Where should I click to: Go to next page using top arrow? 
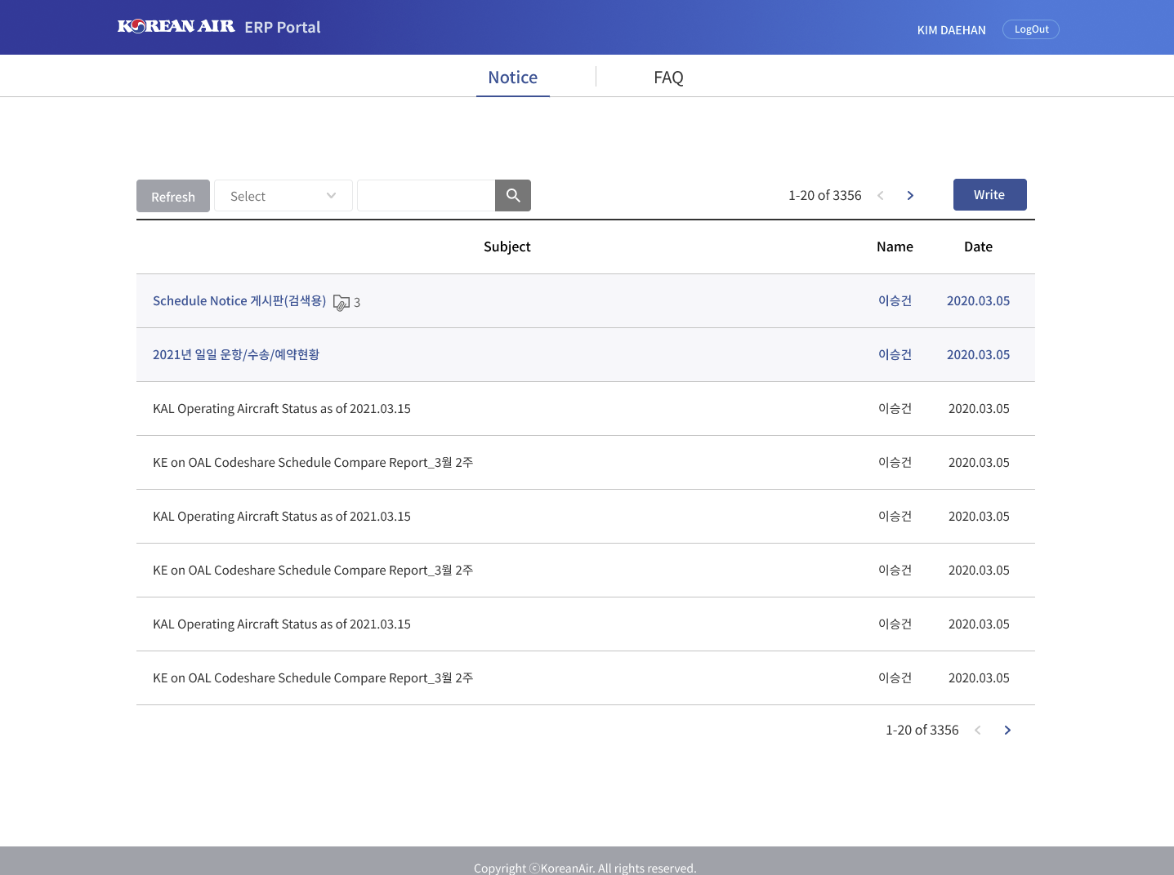pyautogui.click(x=910, y=196)
